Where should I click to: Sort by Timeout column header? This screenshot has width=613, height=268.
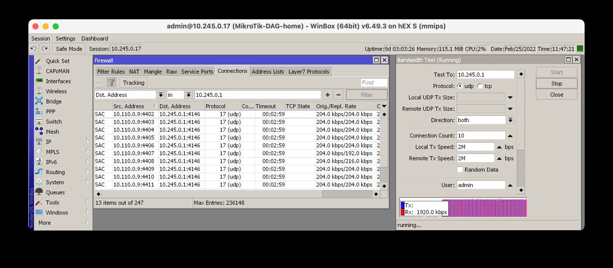click(269, 106)
